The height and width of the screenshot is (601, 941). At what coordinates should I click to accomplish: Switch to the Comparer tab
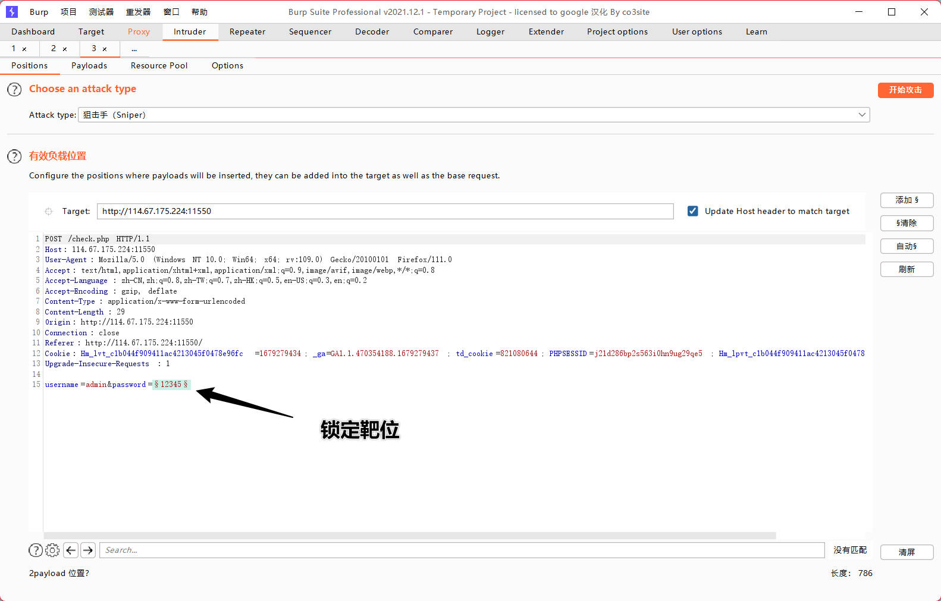(433, 32)
